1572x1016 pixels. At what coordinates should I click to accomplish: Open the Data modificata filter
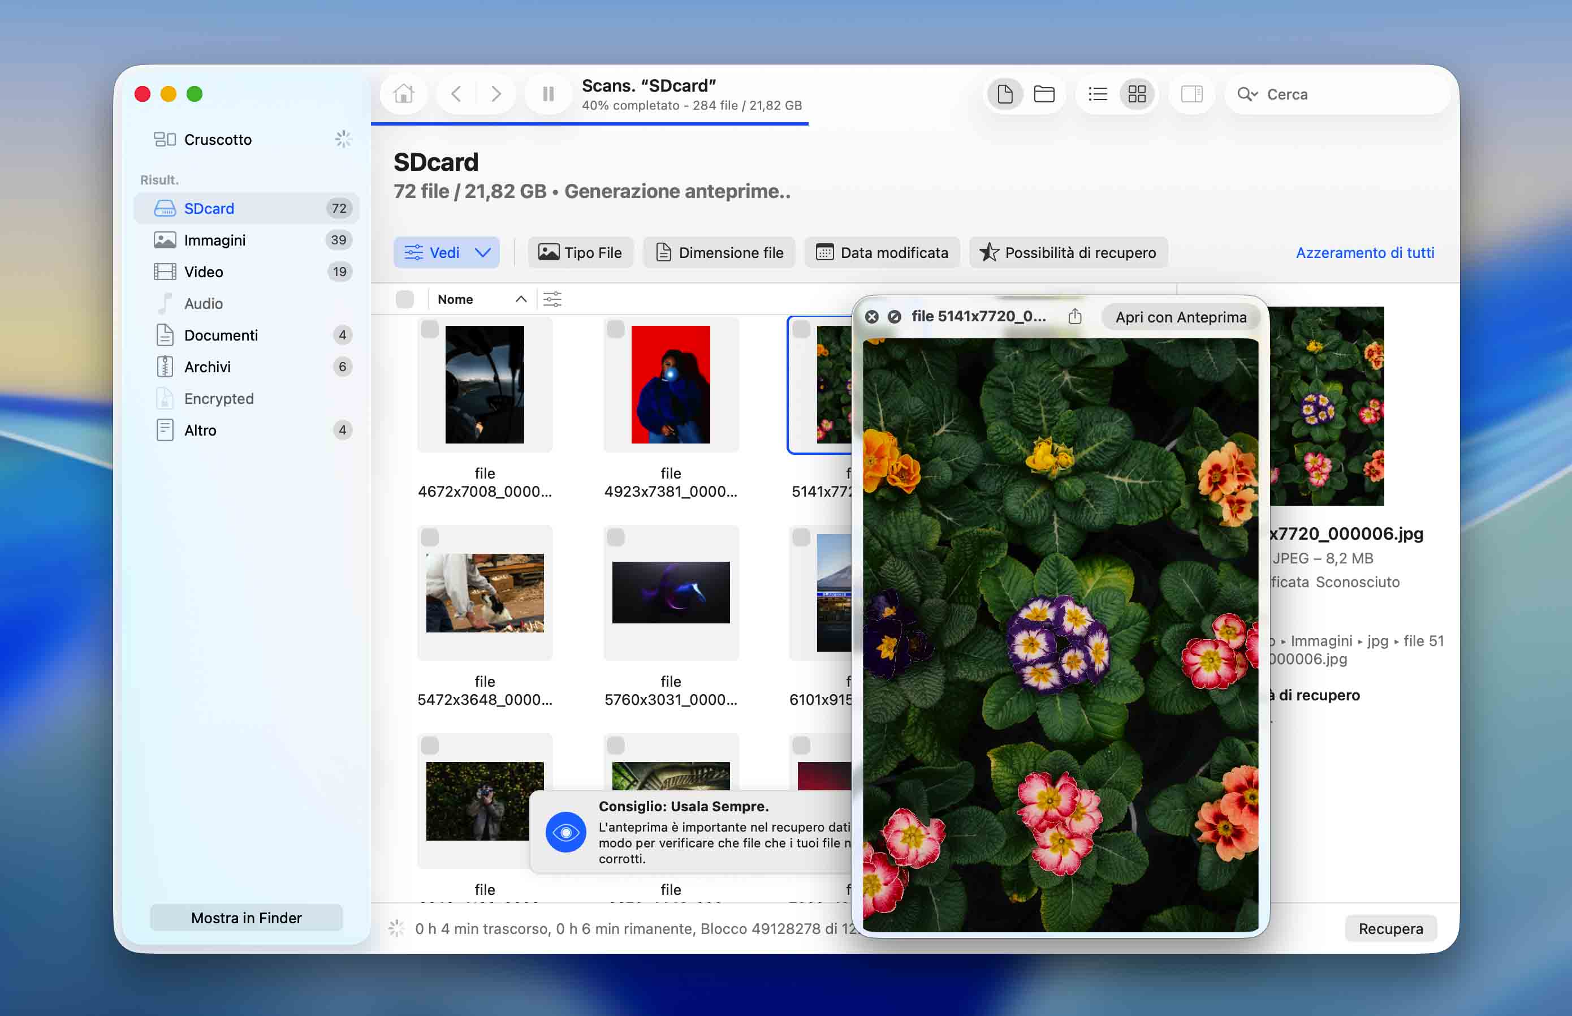click(x=882, y=253)
